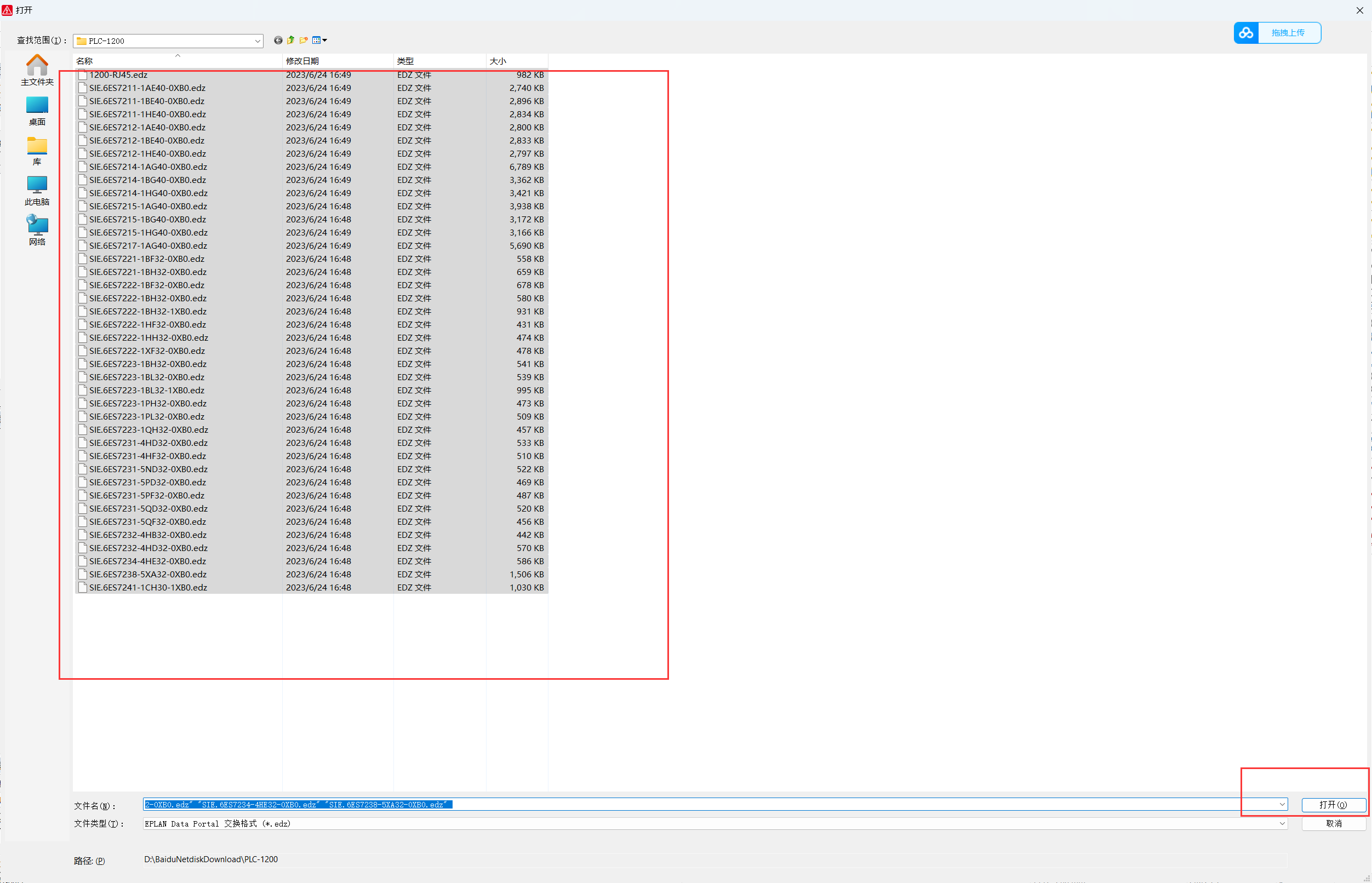
Task: Open the view menu icon
Action: pos(319,40)
